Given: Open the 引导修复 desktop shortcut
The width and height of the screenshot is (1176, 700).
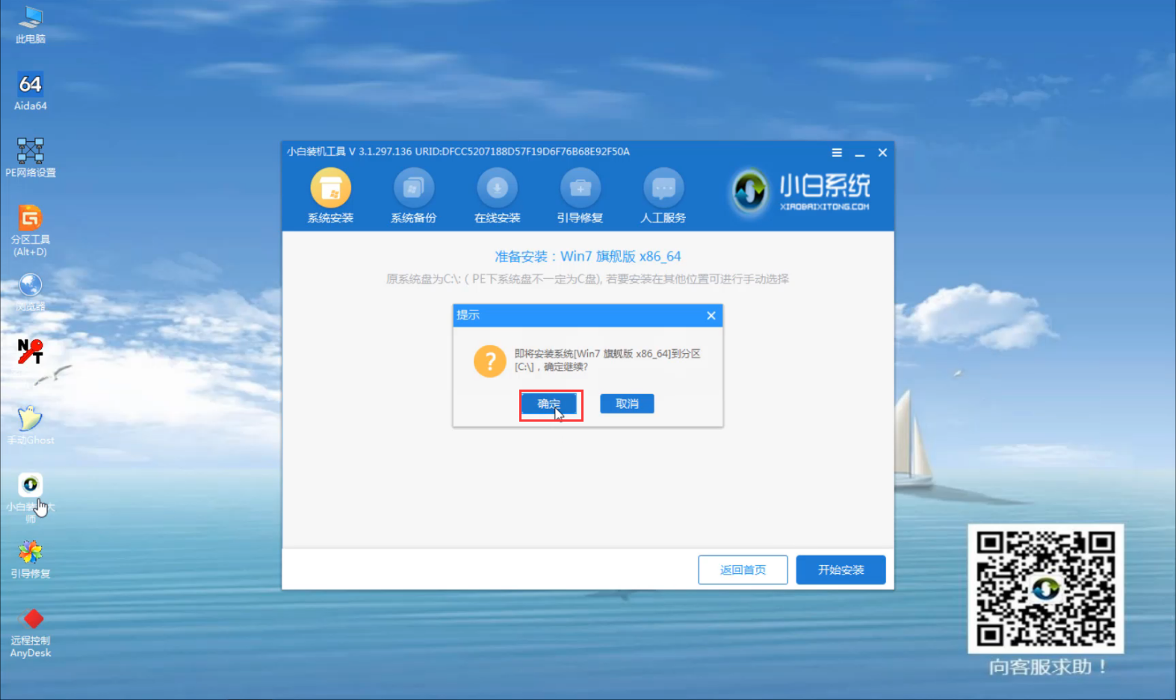Looking at the screenshot, I should click(31, 552).
